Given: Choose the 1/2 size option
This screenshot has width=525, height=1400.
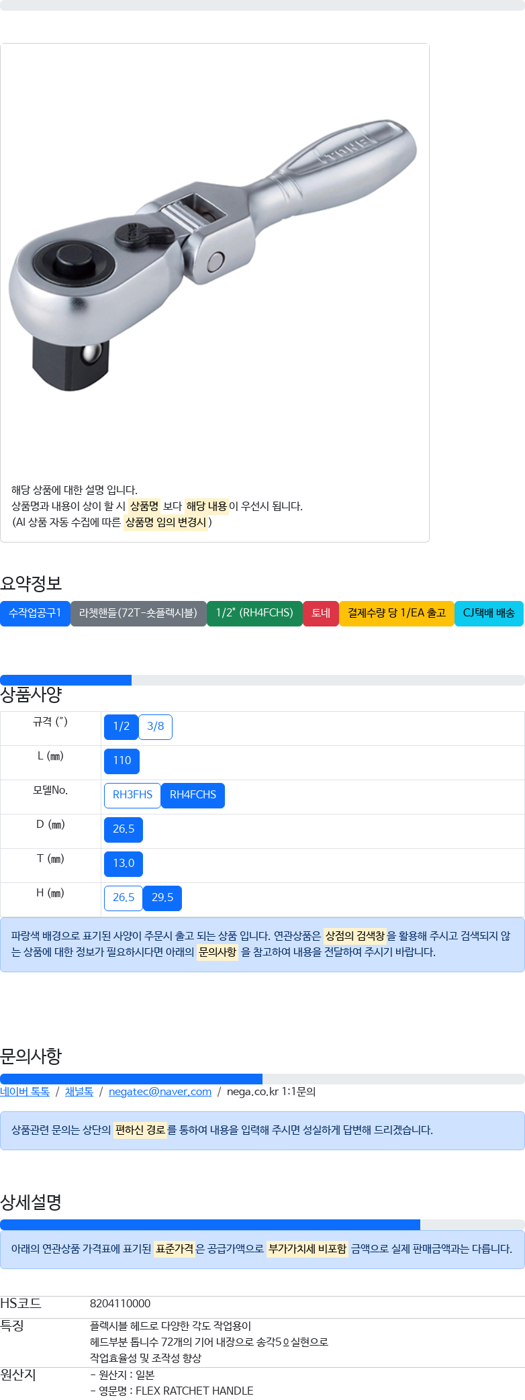Looking at the screenshot, I should click(122, 727).
